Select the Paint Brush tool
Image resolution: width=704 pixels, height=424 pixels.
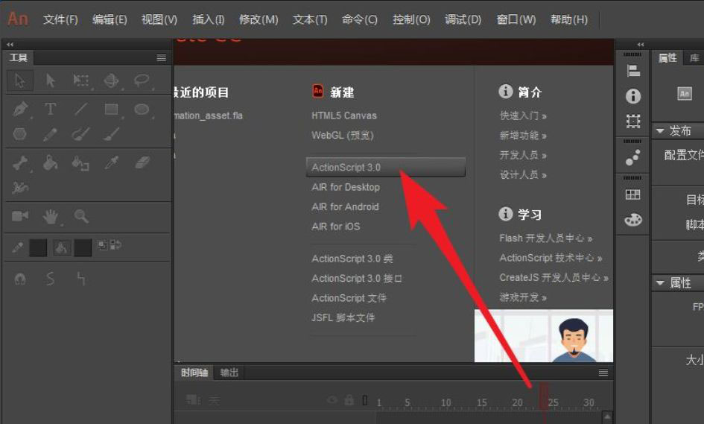81,134
